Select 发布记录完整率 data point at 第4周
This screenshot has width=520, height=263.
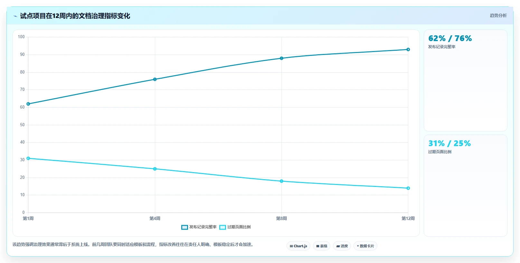coord(155,79)
